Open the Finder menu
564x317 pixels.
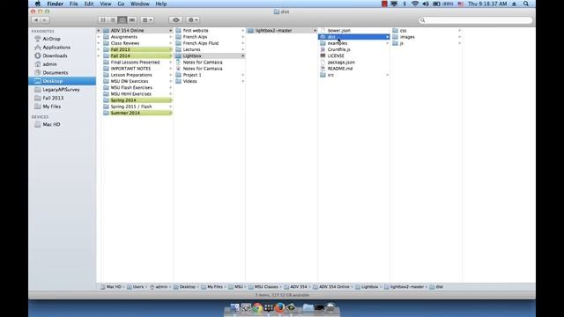point(55,4)
